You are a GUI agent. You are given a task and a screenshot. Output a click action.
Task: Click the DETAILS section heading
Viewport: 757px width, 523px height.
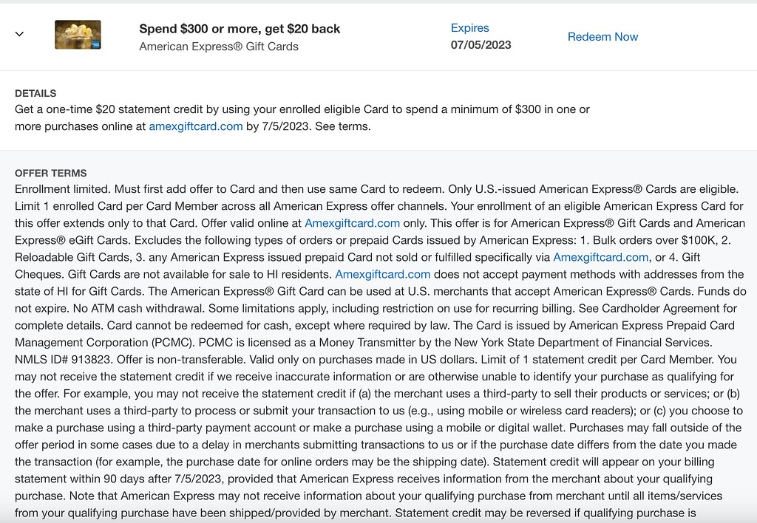[35, 93]
